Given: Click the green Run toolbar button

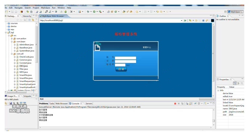Looking at the screenshot, I should click(94, 12).
